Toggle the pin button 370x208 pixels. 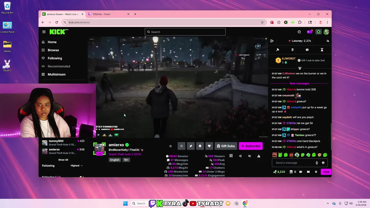[191, 146]
